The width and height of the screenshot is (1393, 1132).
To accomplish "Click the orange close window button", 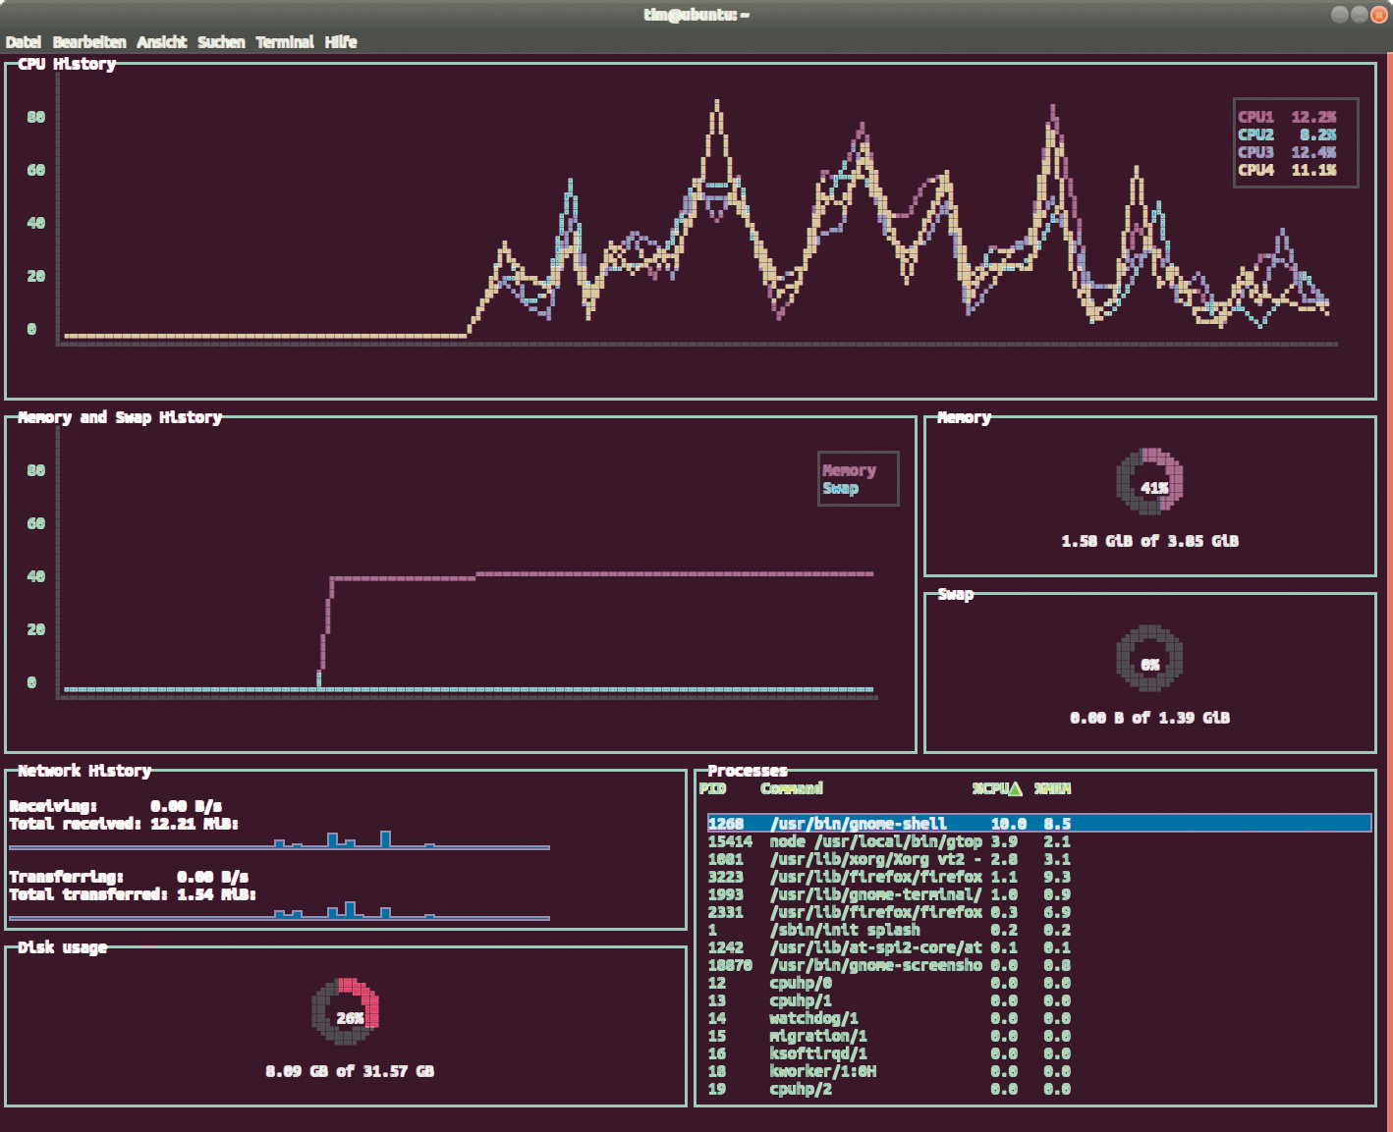I will click(x=1378, y=14).
